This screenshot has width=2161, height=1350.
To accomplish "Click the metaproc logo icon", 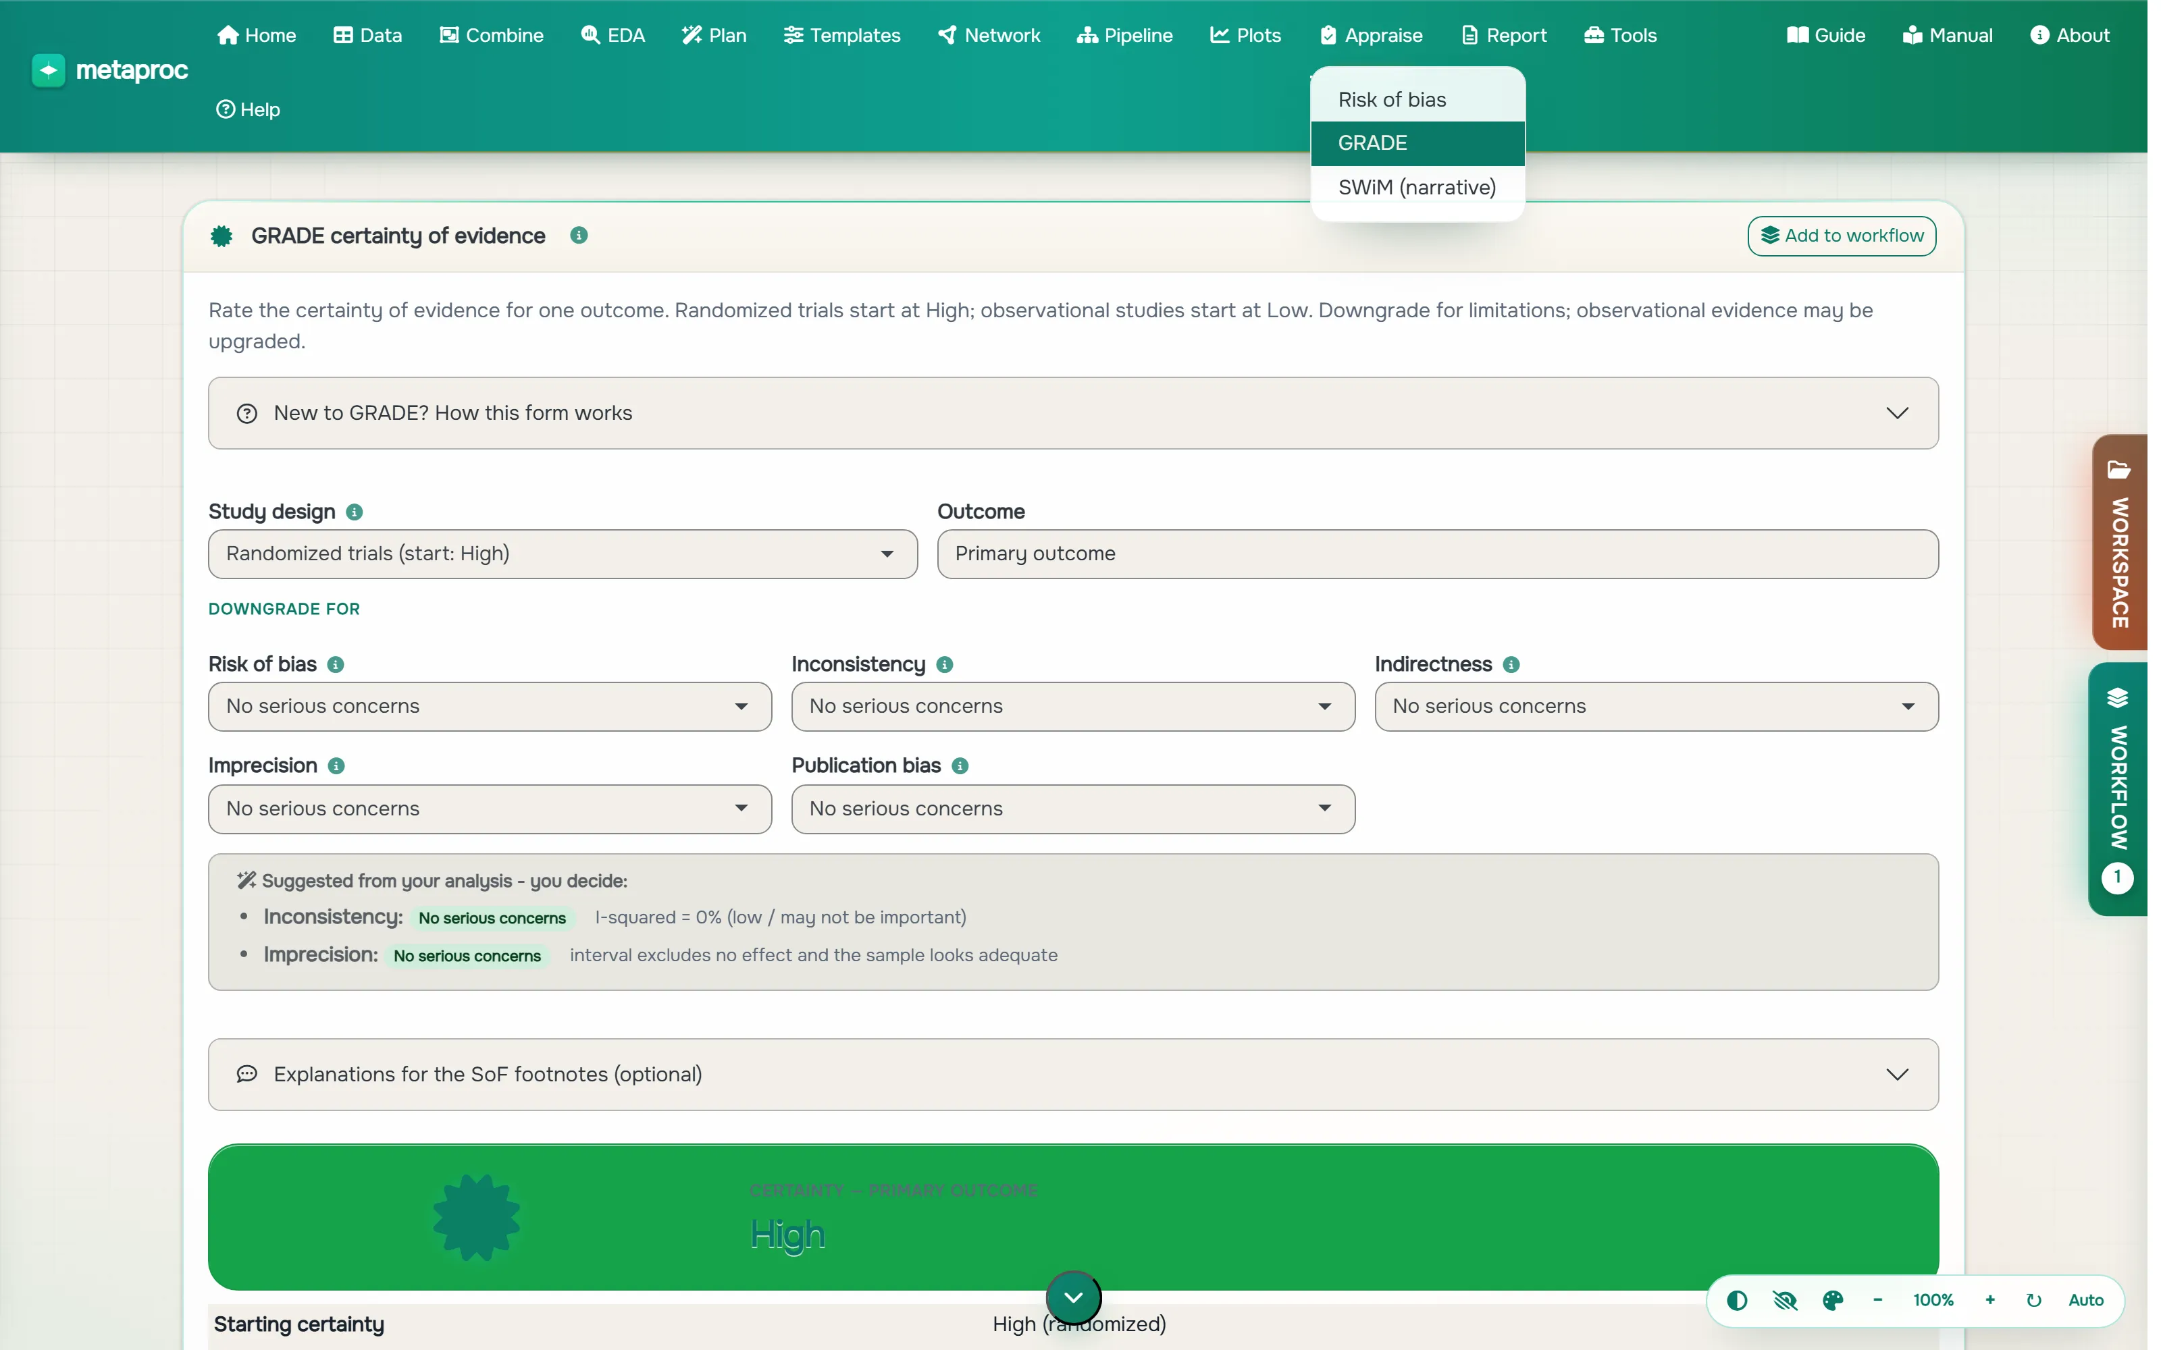I will tap(48, 70).
